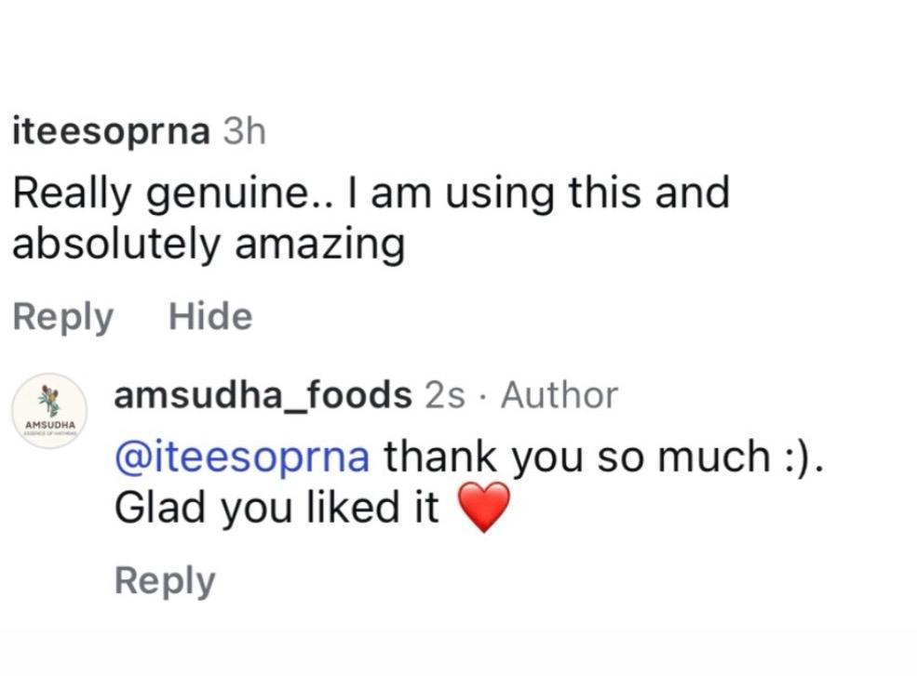Viewport: 917px width, 676px height.
Task: Click the '3h' comment timestamp
Action: tap(245, 132)
